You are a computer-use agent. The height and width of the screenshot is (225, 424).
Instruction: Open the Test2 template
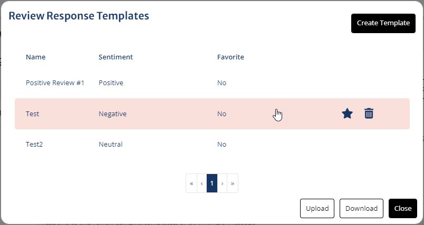[34, 144]
